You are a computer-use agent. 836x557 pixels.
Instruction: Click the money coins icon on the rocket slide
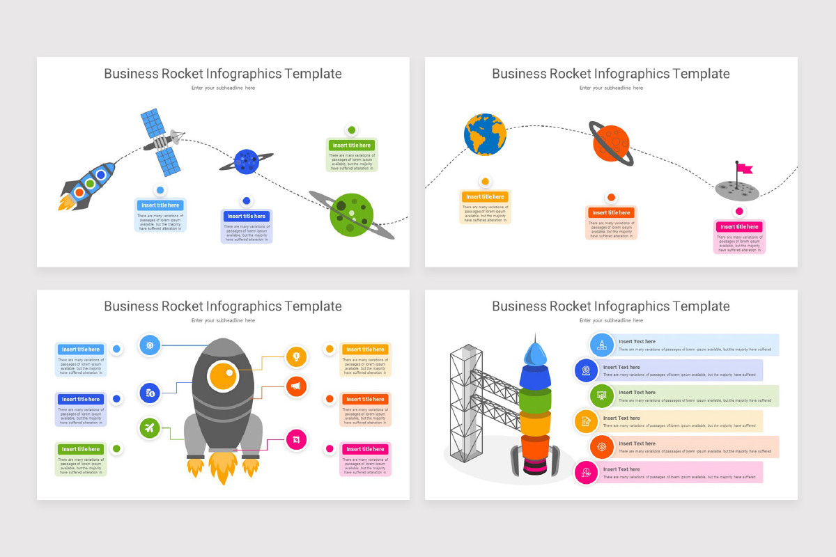150,393
